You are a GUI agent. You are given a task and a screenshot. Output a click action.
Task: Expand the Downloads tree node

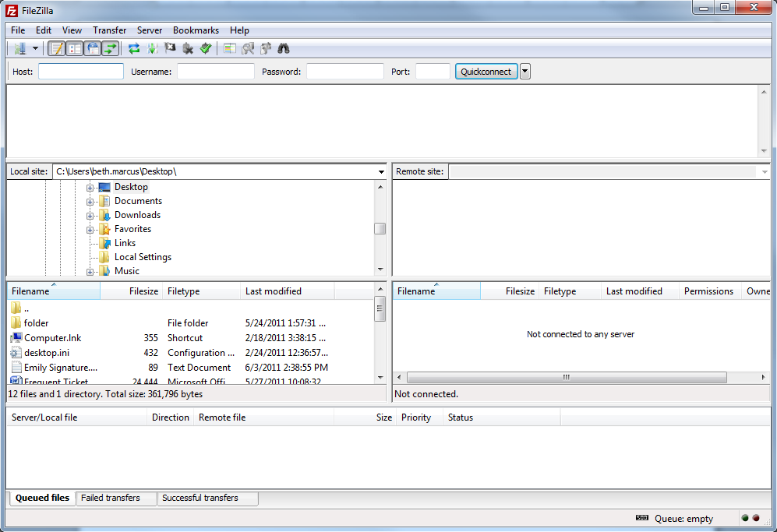click(90, 216)
